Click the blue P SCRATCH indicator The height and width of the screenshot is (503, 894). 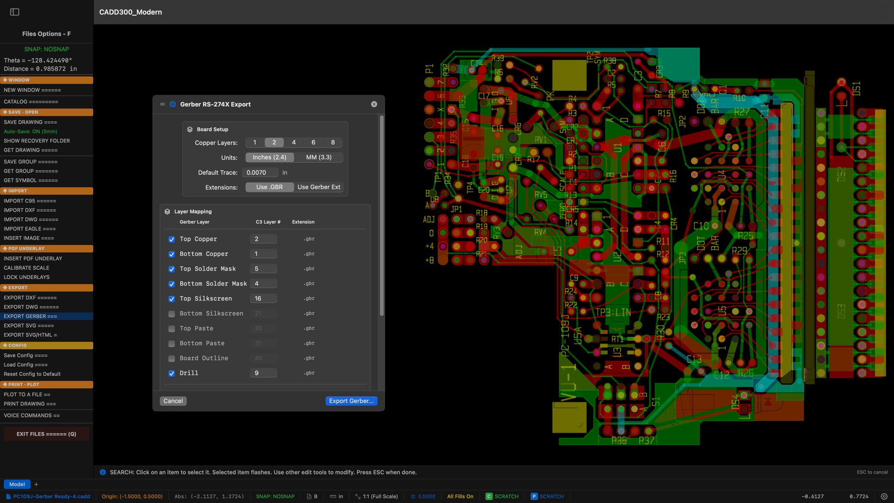[x=547, y=496]
